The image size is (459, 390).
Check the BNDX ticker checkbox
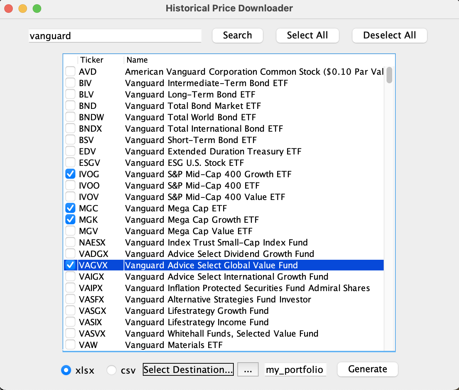pyautogui.click(x=70, y=128)
